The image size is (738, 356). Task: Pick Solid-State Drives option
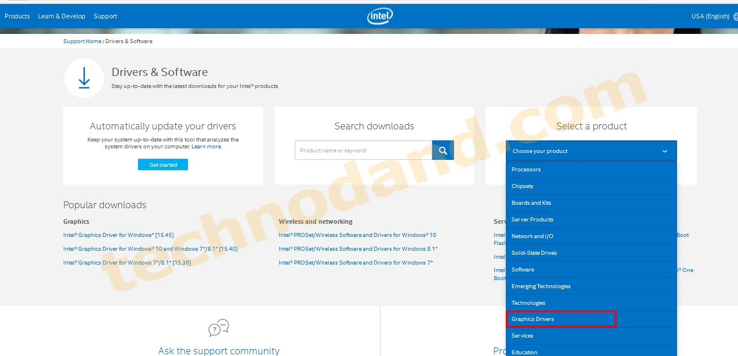click(591, 253)
